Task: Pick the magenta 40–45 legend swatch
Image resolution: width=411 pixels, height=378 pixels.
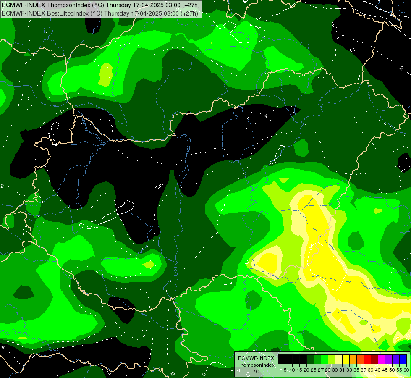Action: (381, 359)
